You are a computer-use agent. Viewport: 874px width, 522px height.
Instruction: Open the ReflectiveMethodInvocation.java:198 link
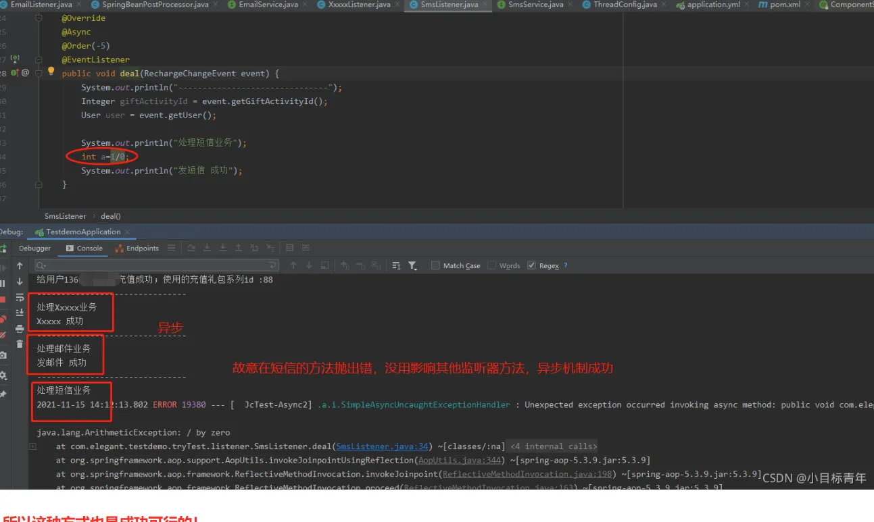[527, 474]
